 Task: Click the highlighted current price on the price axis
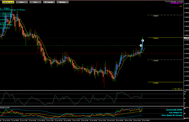[186, 38]
